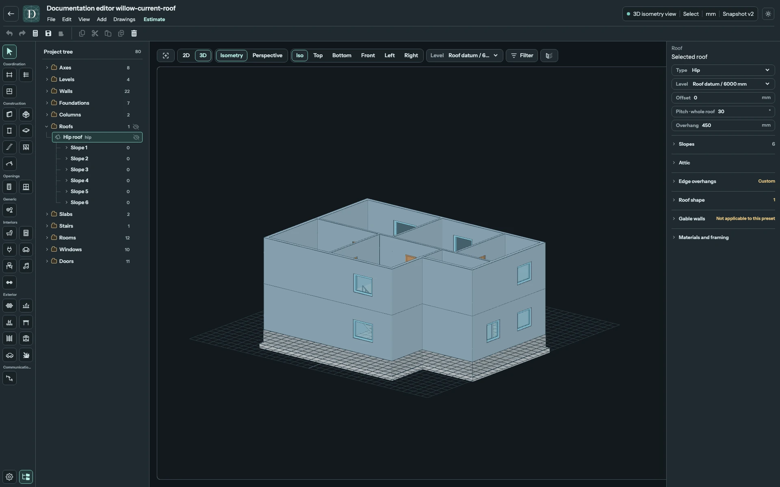Open the Level Roof datum 6000 mm dropdown
Image resolution: width=780 pixels, height=487 pixels.
(x=723, y=84)
